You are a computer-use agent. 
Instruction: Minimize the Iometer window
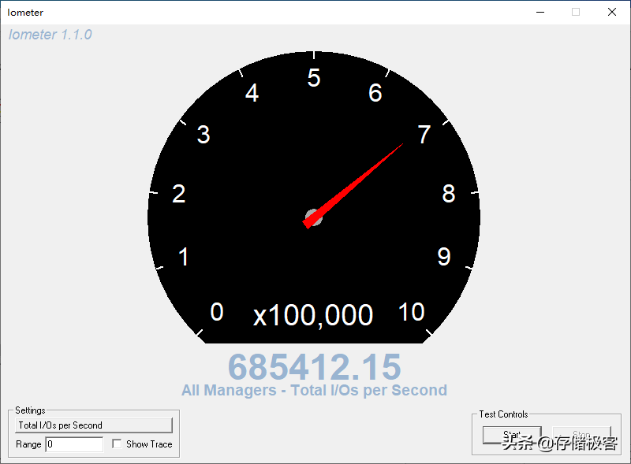point(540,12)
